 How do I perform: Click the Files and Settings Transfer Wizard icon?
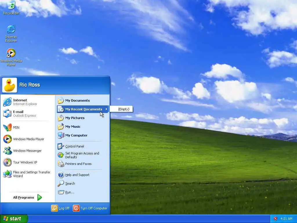tap(7, 174)
